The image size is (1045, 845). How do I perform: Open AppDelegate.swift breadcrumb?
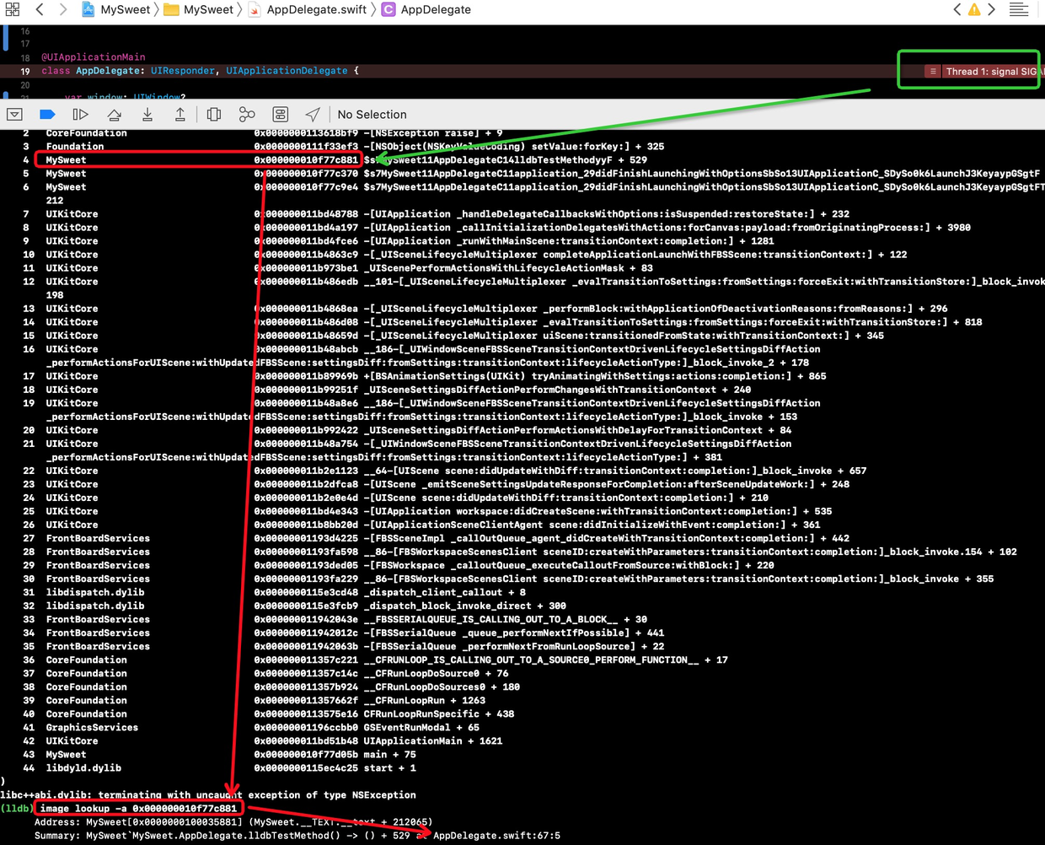pyautogui.click(x=308, y=9)
